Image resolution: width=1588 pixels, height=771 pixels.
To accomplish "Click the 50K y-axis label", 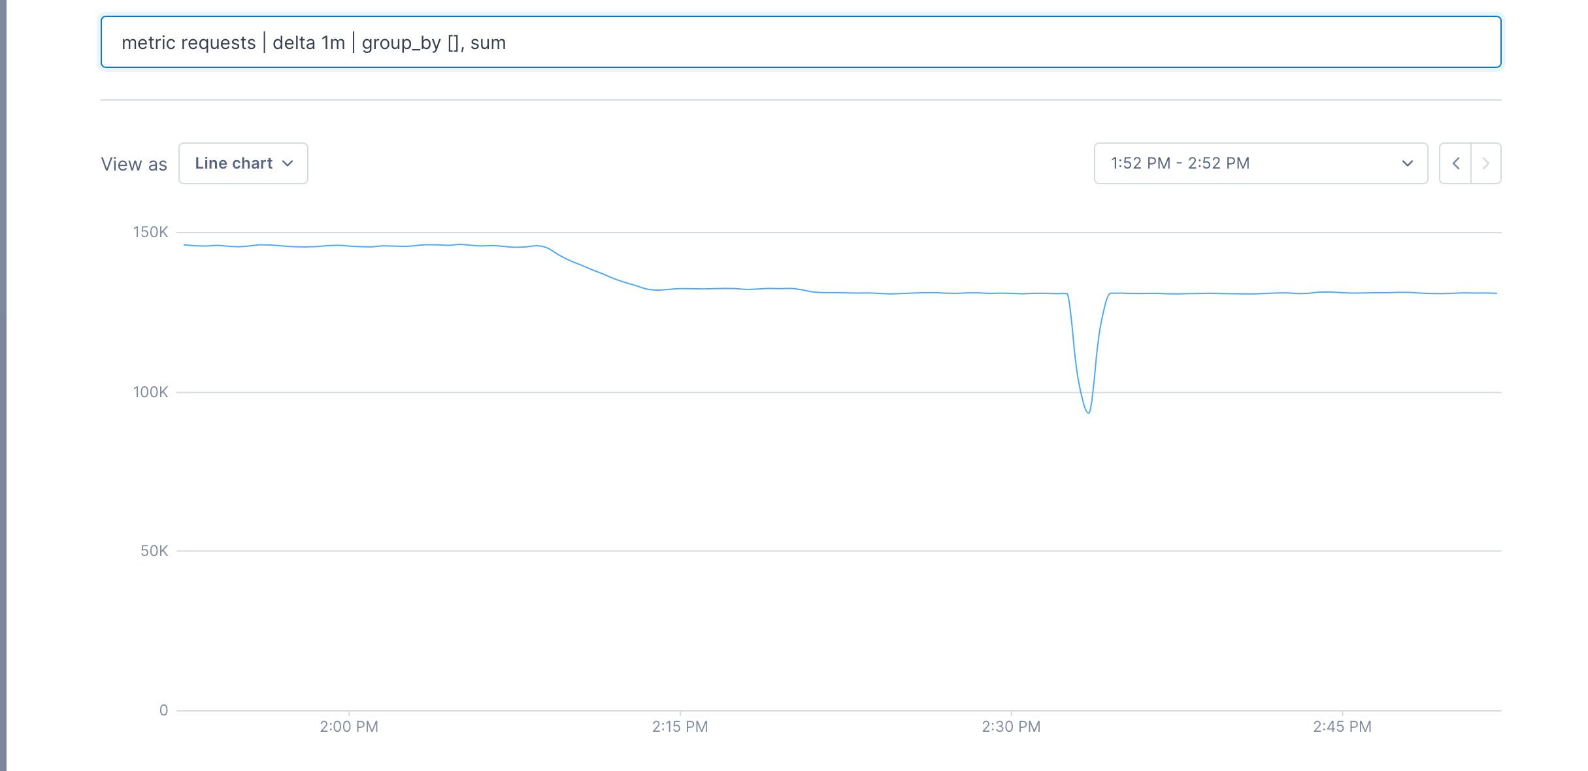I will [154, 551].
